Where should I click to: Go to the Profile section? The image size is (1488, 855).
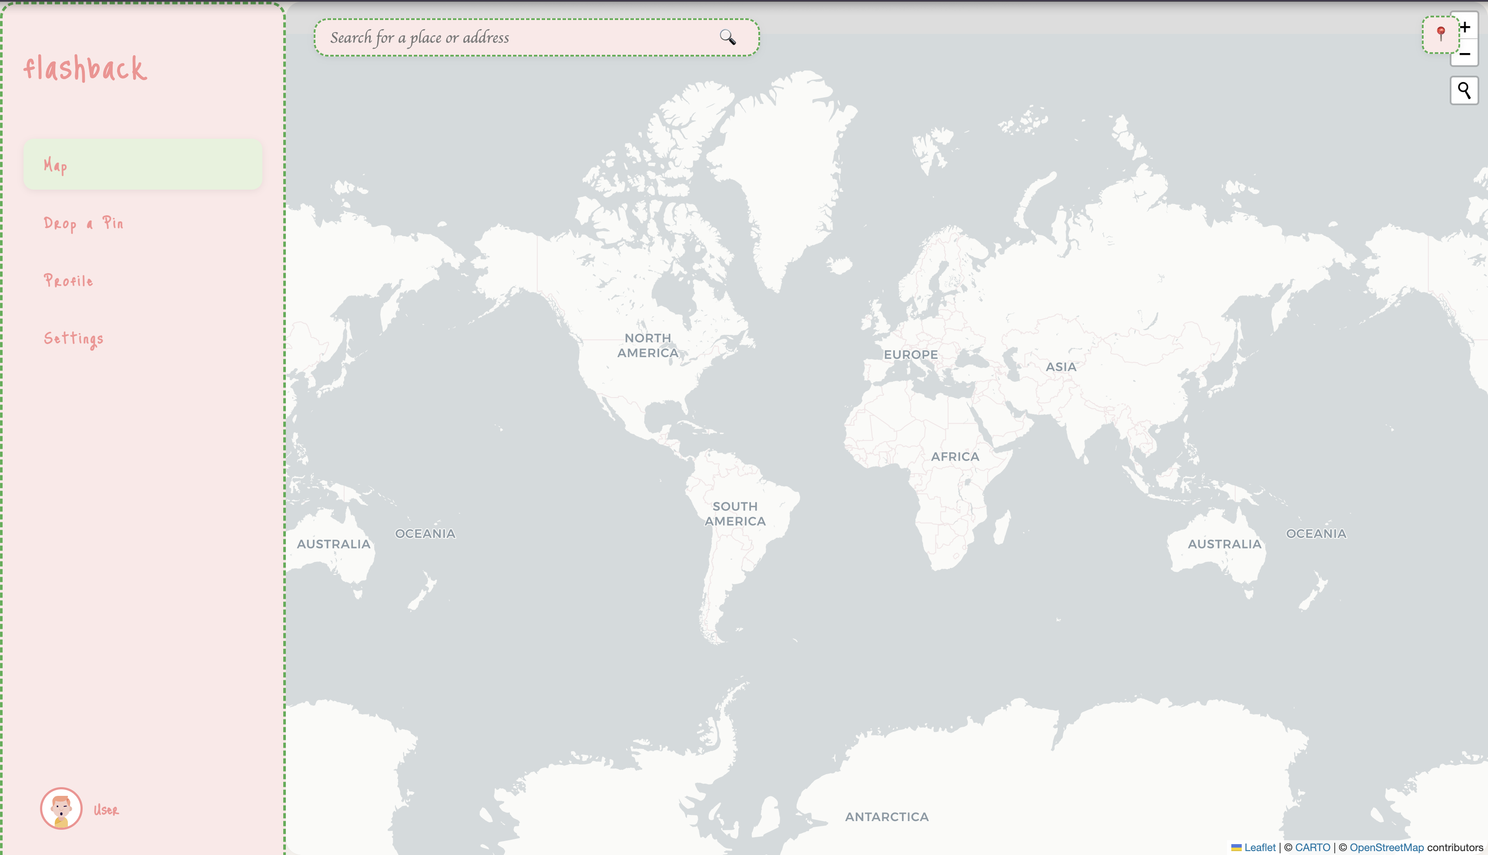69,281
